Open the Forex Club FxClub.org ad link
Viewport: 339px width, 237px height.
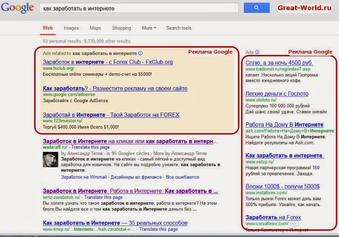(108, 62)
